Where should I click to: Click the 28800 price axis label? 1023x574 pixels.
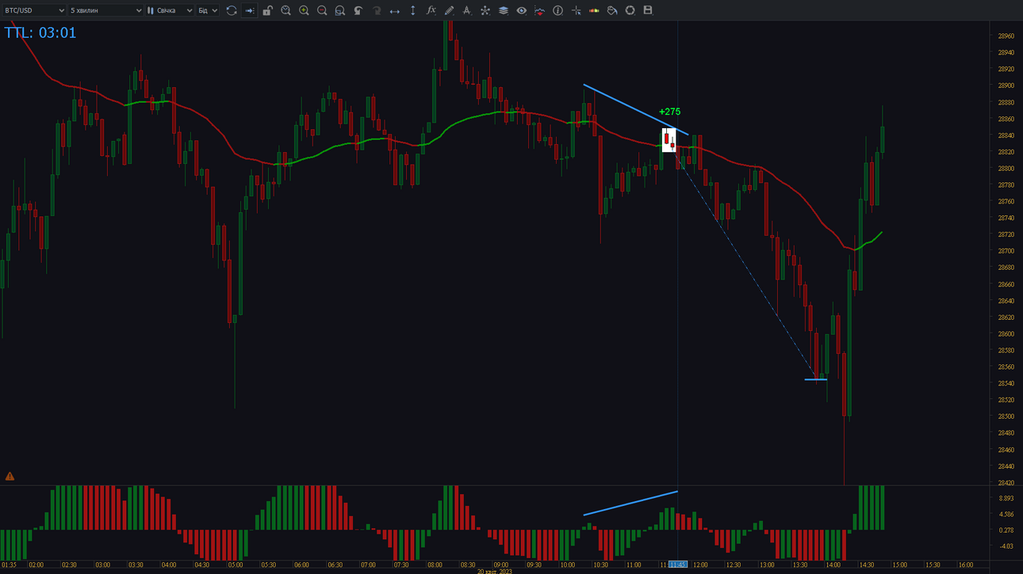coord(1006,168)
